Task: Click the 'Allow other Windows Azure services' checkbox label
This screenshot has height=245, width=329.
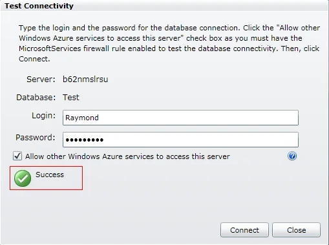Action: [127, 156]
